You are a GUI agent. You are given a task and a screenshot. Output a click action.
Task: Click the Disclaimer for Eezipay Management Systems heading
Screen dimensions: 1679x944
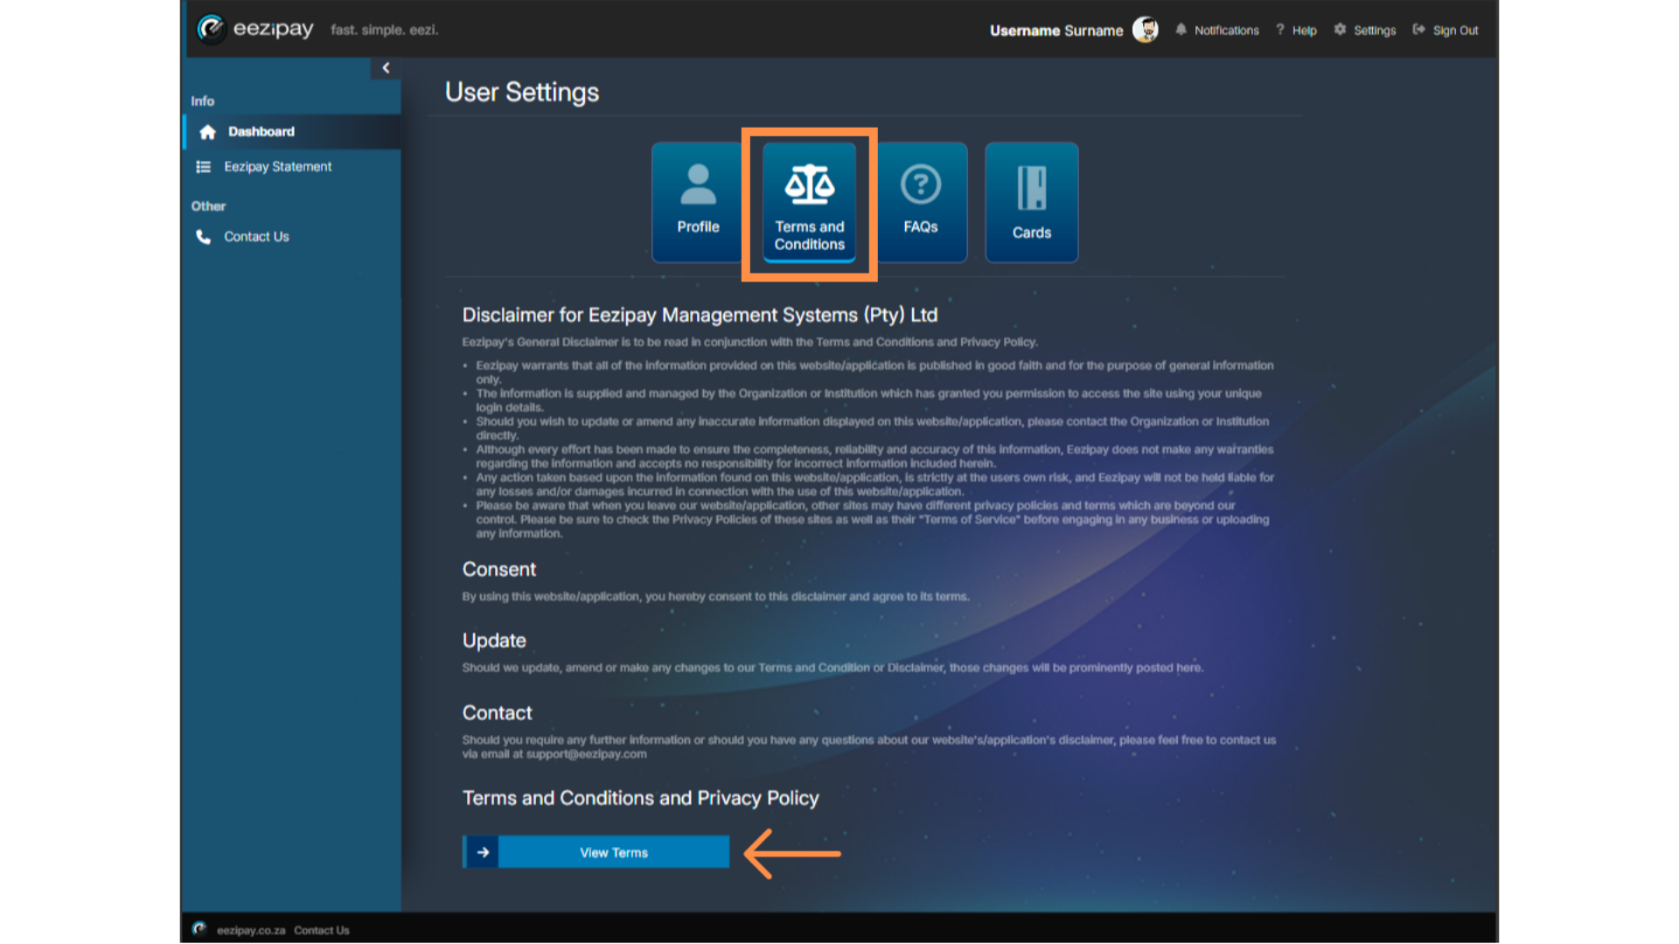[x=700, y=316]
